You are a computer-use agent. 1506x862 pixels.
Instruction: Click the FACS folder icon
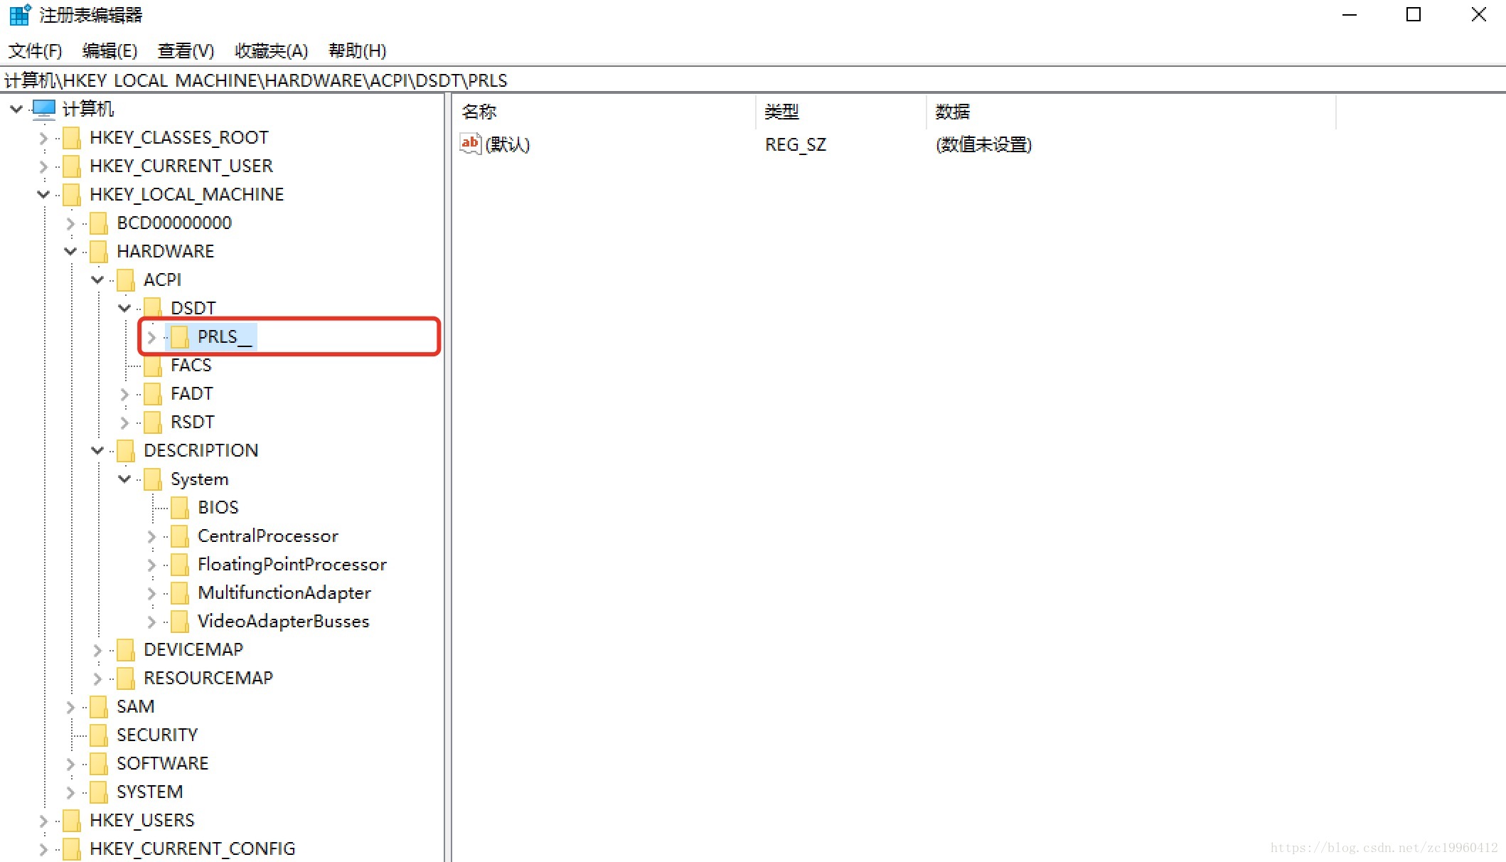pos(153,366)
